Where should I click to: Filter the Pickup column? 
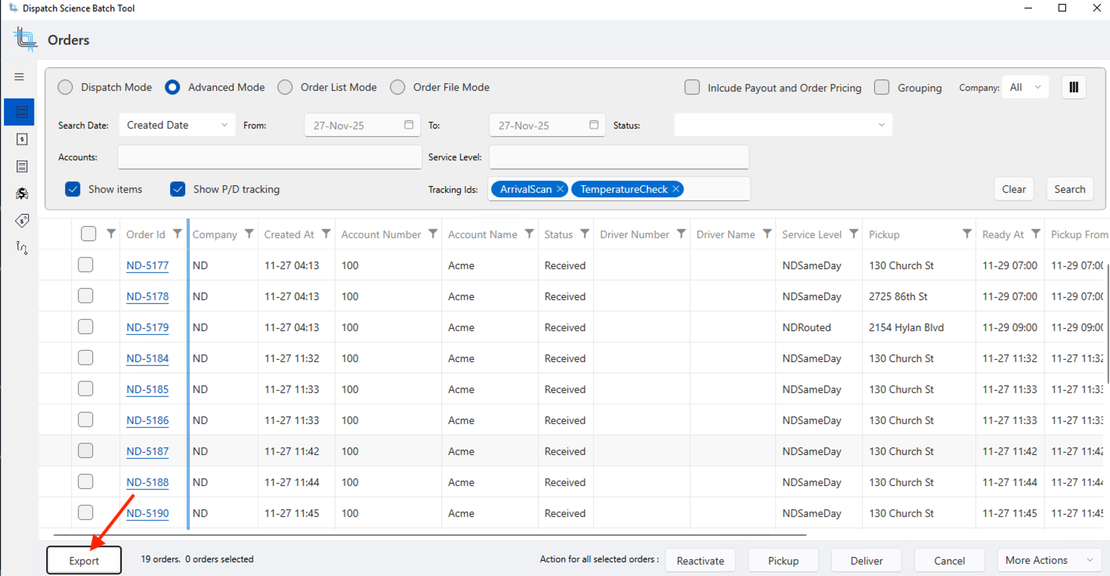pos(966,234)
